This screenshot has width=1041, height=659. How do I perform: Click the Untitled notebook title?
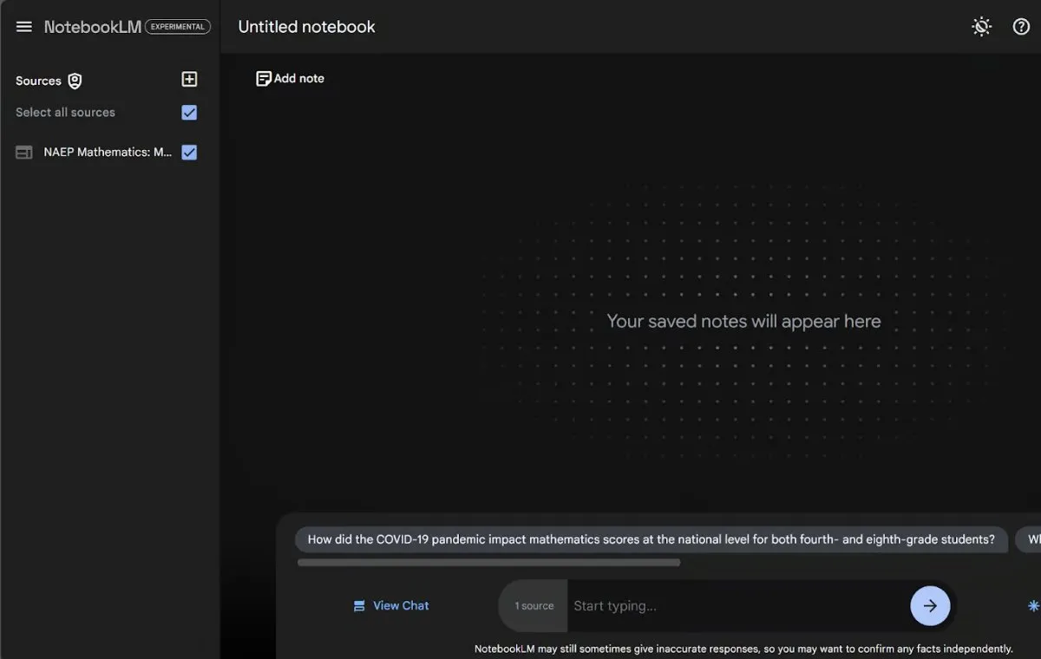(306, 27)
